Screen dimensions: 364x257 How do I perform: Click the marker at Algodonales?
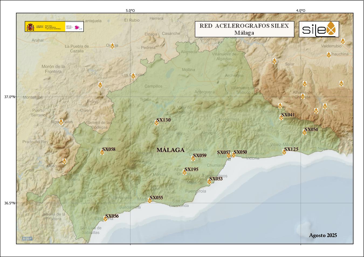coord(61,122)
